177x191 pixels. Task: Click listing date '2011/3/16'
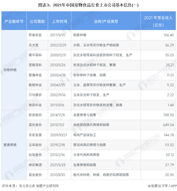pyautogui.click(x=57, y=105)
